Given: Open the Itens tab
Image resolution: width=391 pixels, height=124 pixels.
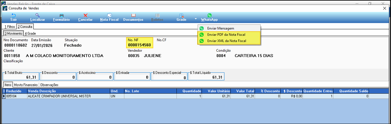Looking at the screenshot, I should [x=8, y=85].
